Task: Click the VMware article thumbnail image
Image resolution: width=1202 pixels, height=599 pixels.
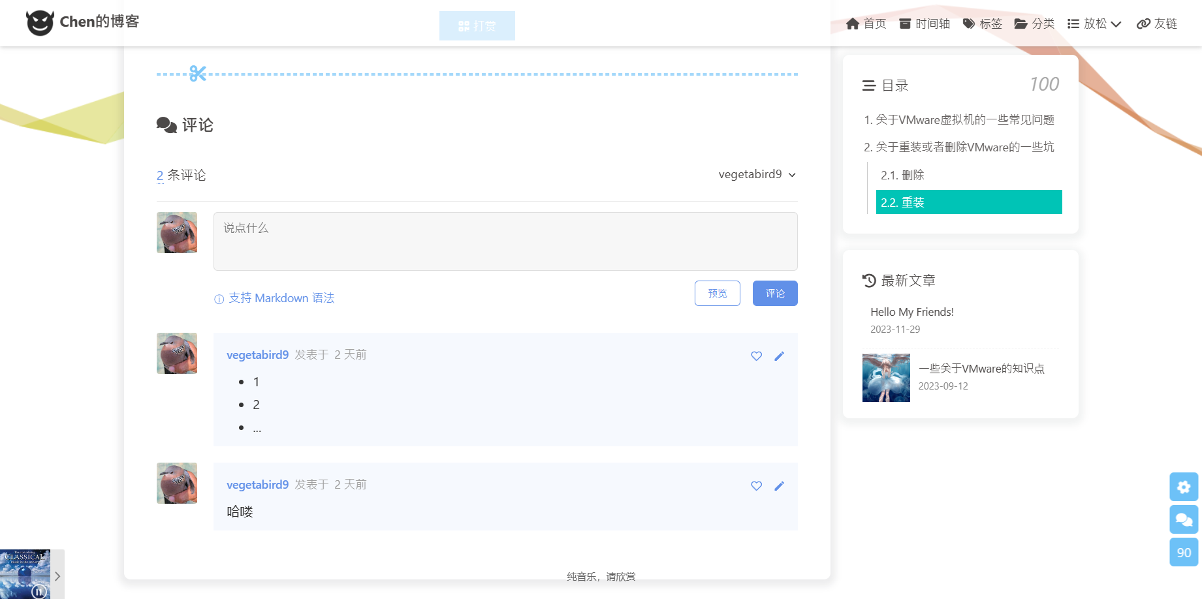Action: coord(886,378)
